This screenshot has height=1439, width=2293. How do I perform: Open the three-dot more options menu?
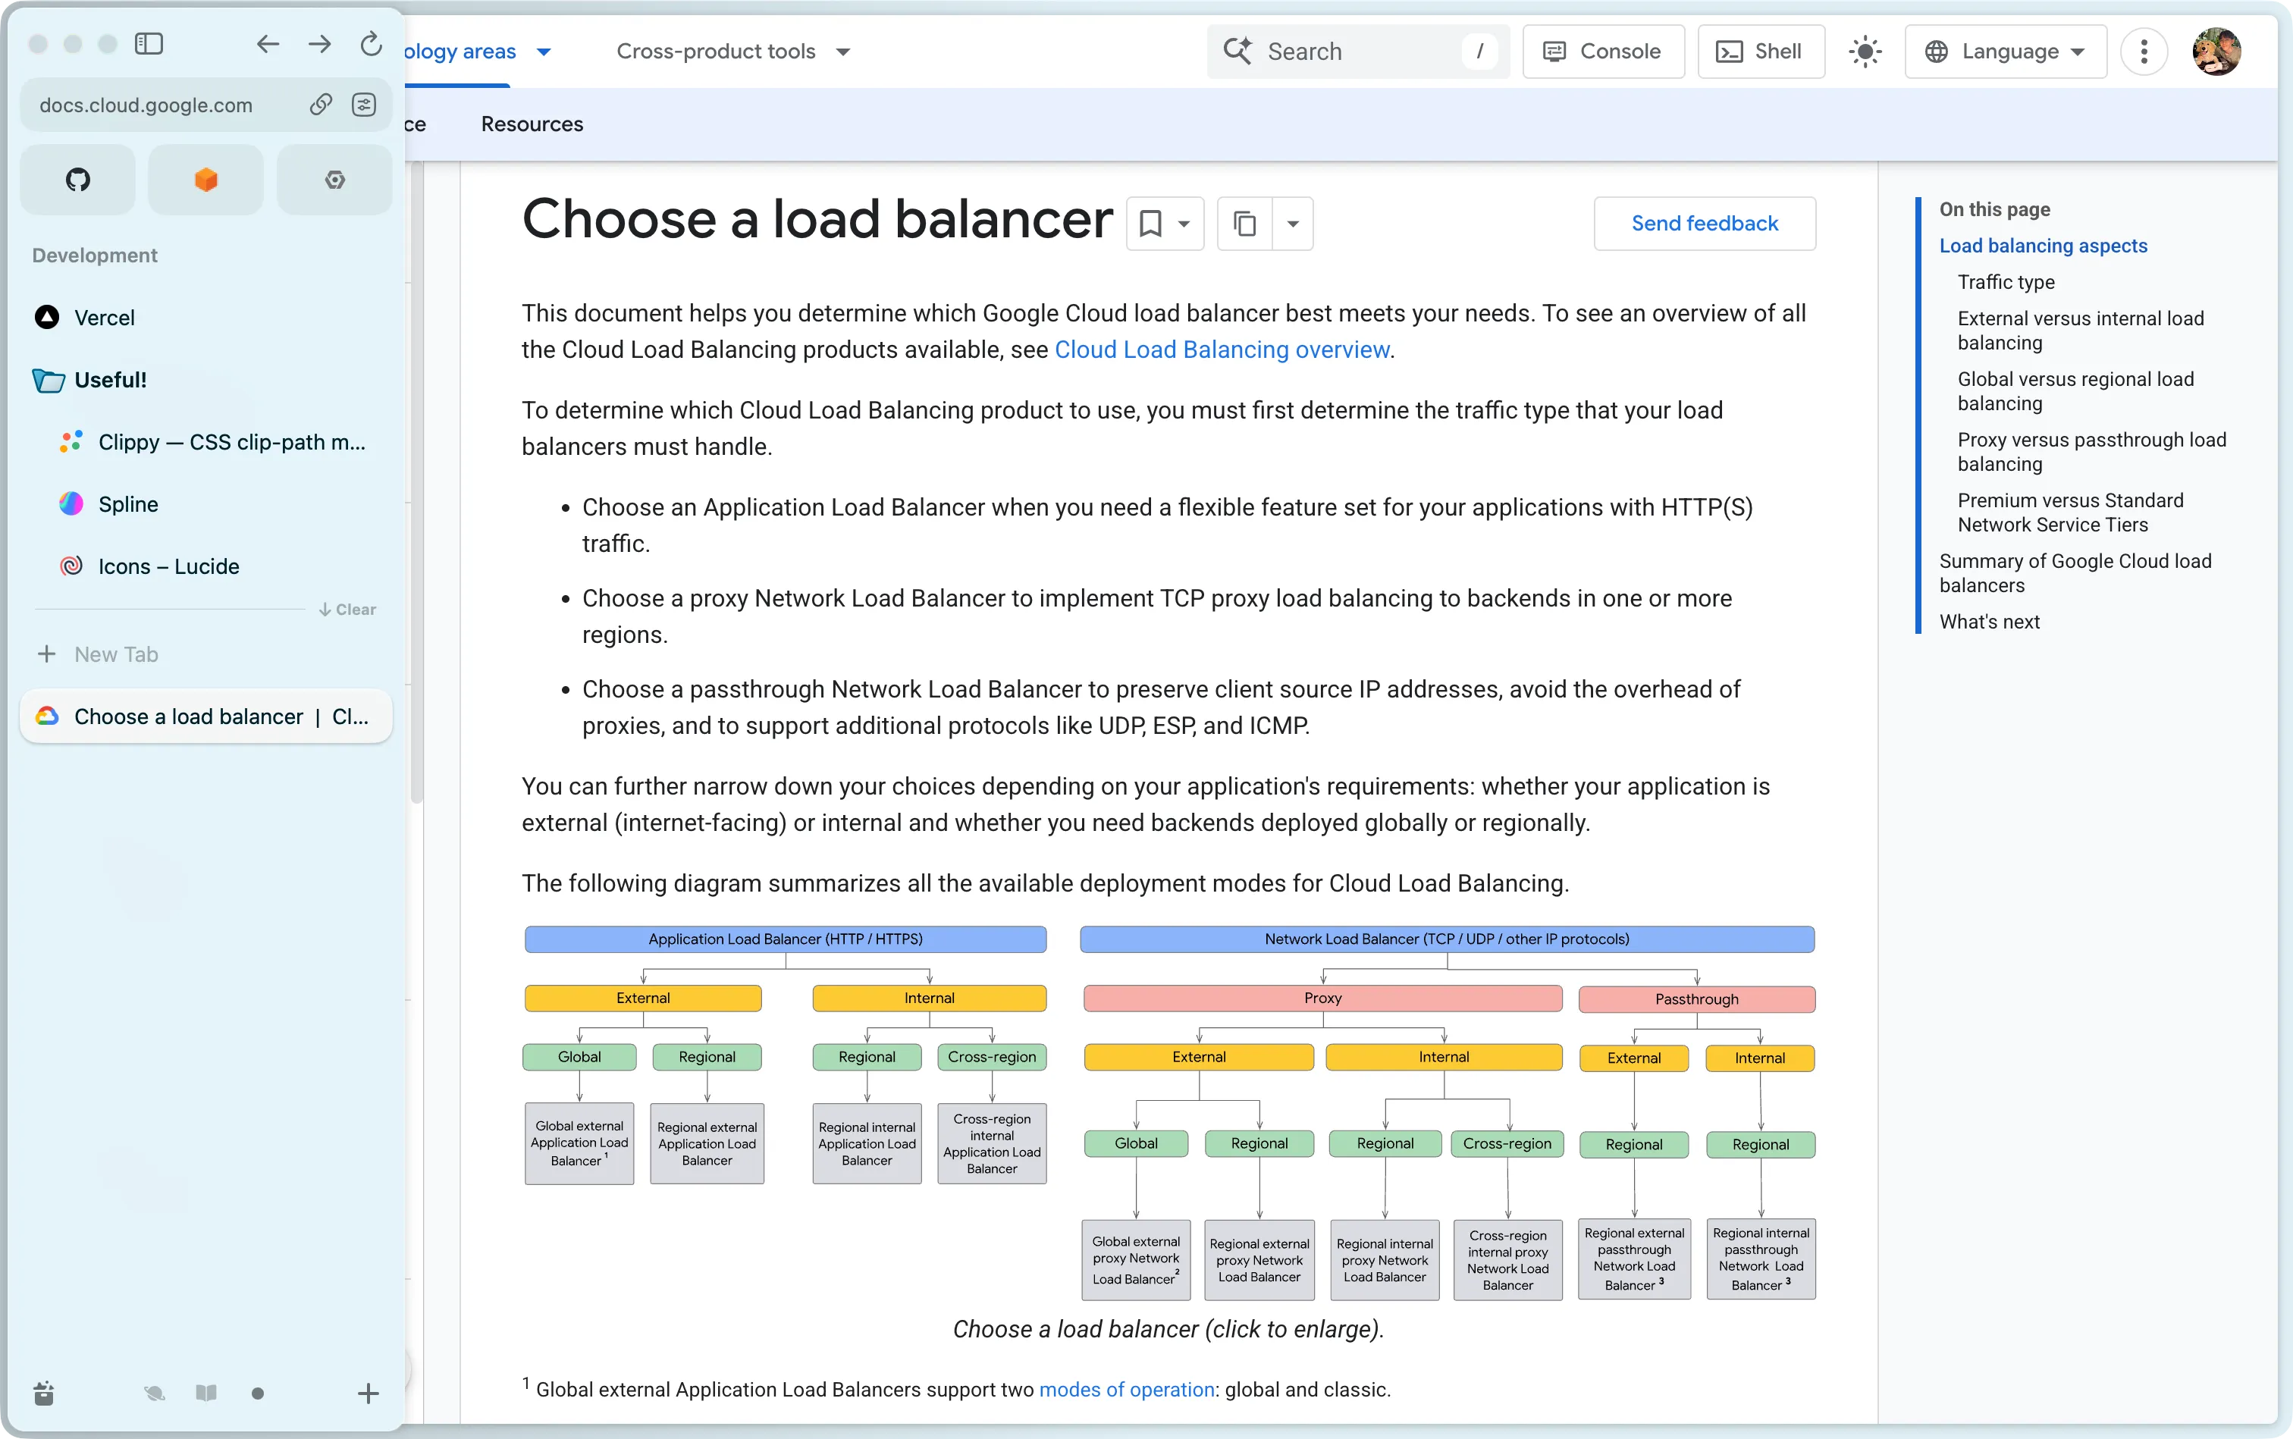pyautogui.click(x=2144, y=52)
